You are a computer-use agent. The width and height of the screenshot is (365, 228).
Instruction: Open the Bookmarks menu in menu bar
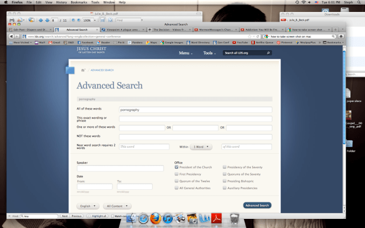click(80, 3)
